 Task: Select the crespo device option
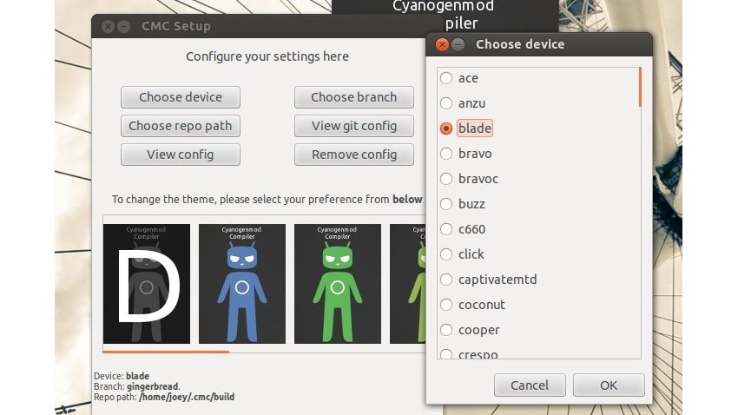446,354
